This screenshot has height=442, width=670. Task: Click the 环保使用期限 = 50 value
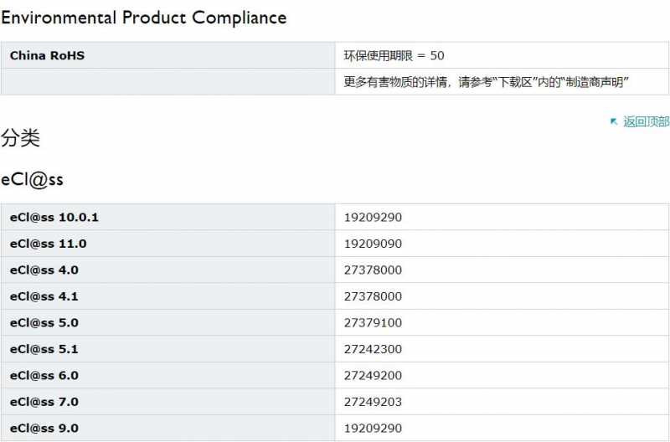[394, 55]
